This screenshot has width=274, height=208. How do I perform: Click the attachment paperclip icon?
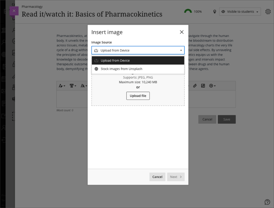coord(195,86)
